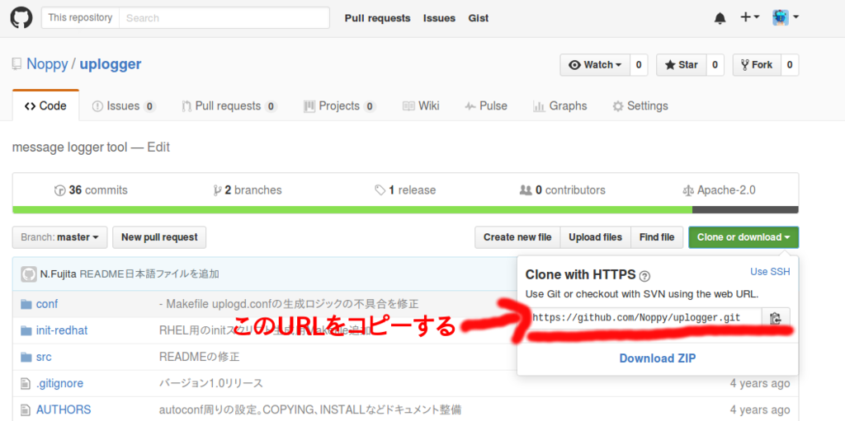
Task: Open Pull requests in top navigation
Action: click(x=377, y=18)
